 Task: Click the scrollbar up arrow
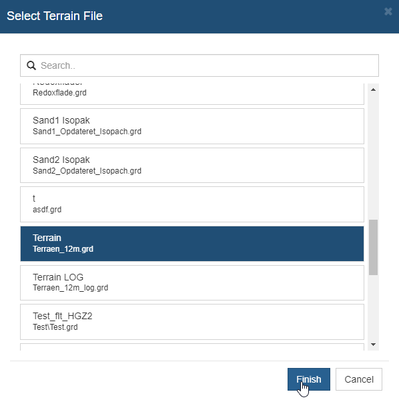point(373,89)
